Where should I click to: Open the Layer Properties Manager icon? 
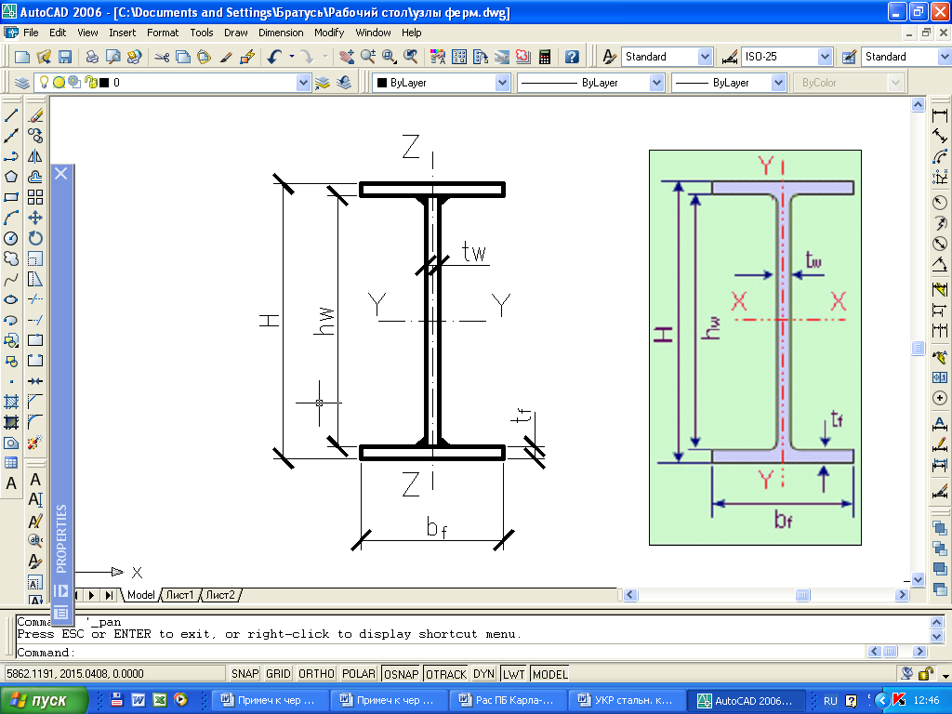click(x=22, y=83)
